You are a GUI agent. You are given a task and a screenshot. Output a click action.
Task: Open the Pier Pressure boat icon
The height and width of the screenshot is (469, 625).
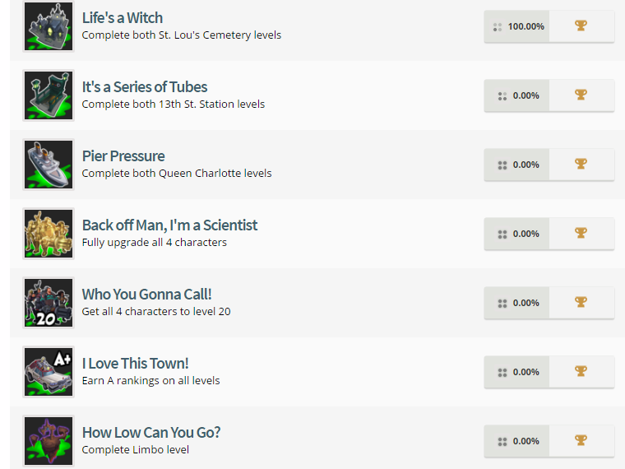coord(49,165)
